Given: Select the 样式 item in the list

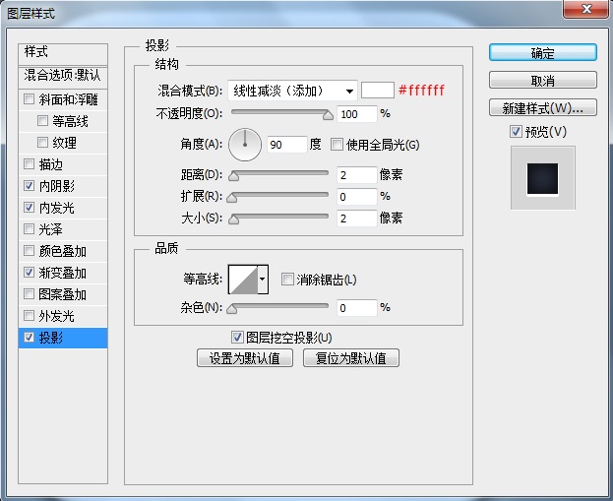Looking at the screenshot, I should click(63, 53).
